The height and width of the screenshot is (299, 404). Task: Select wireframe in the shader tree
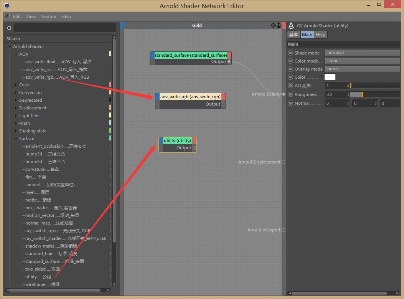[x=42, y=284]
